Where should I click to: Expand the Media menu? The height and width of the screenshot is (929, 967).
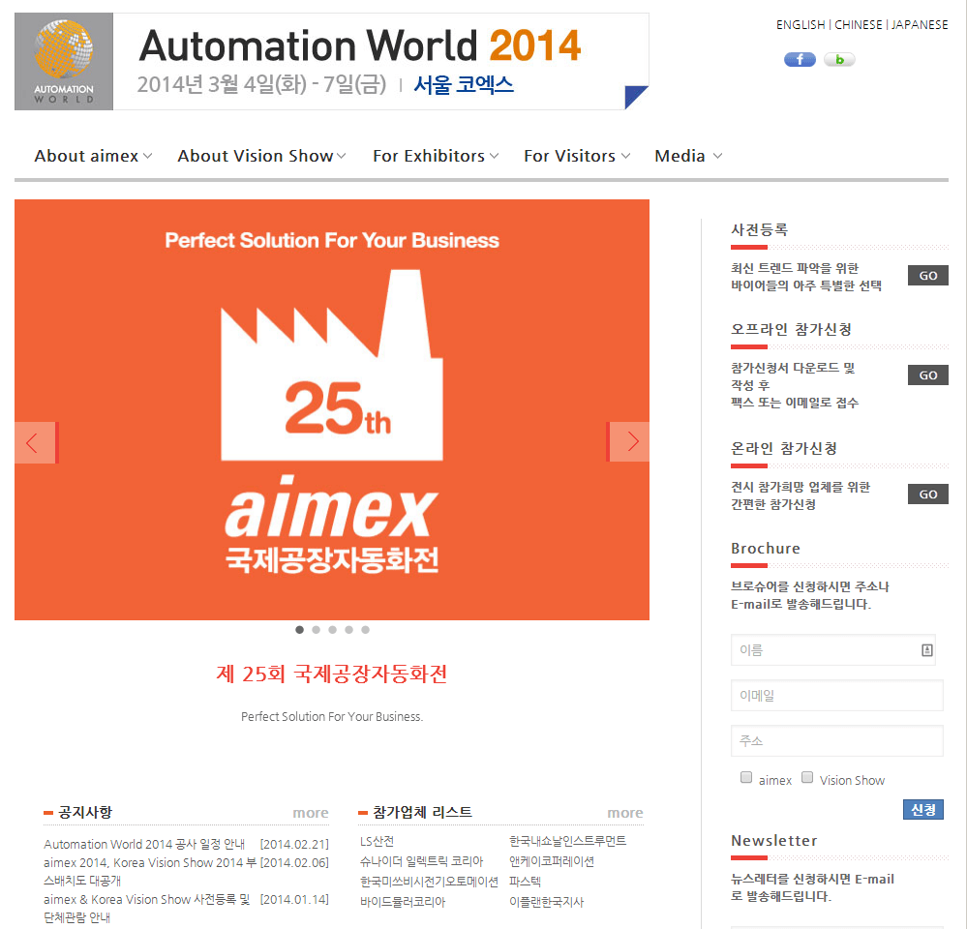click(x=688, y=156)
